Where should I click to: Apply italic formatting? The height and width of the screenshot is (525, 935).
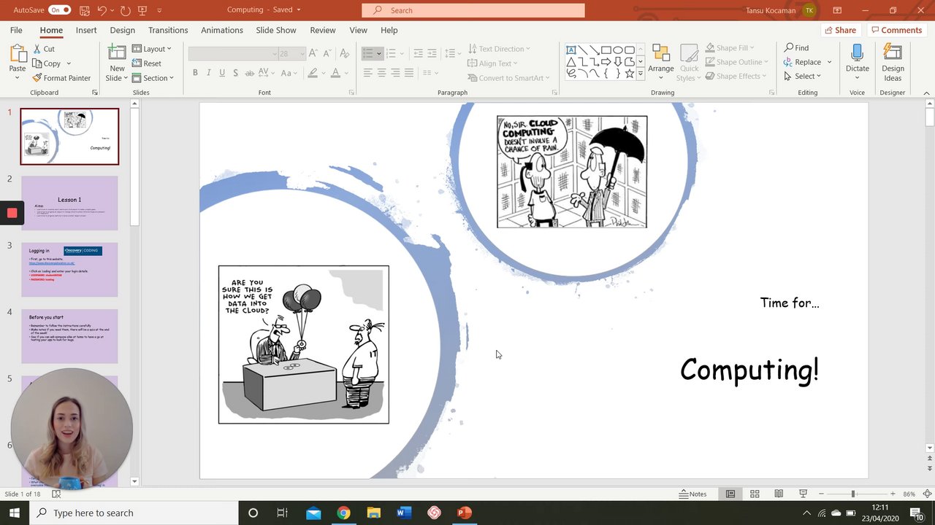(x=209, y=73)
